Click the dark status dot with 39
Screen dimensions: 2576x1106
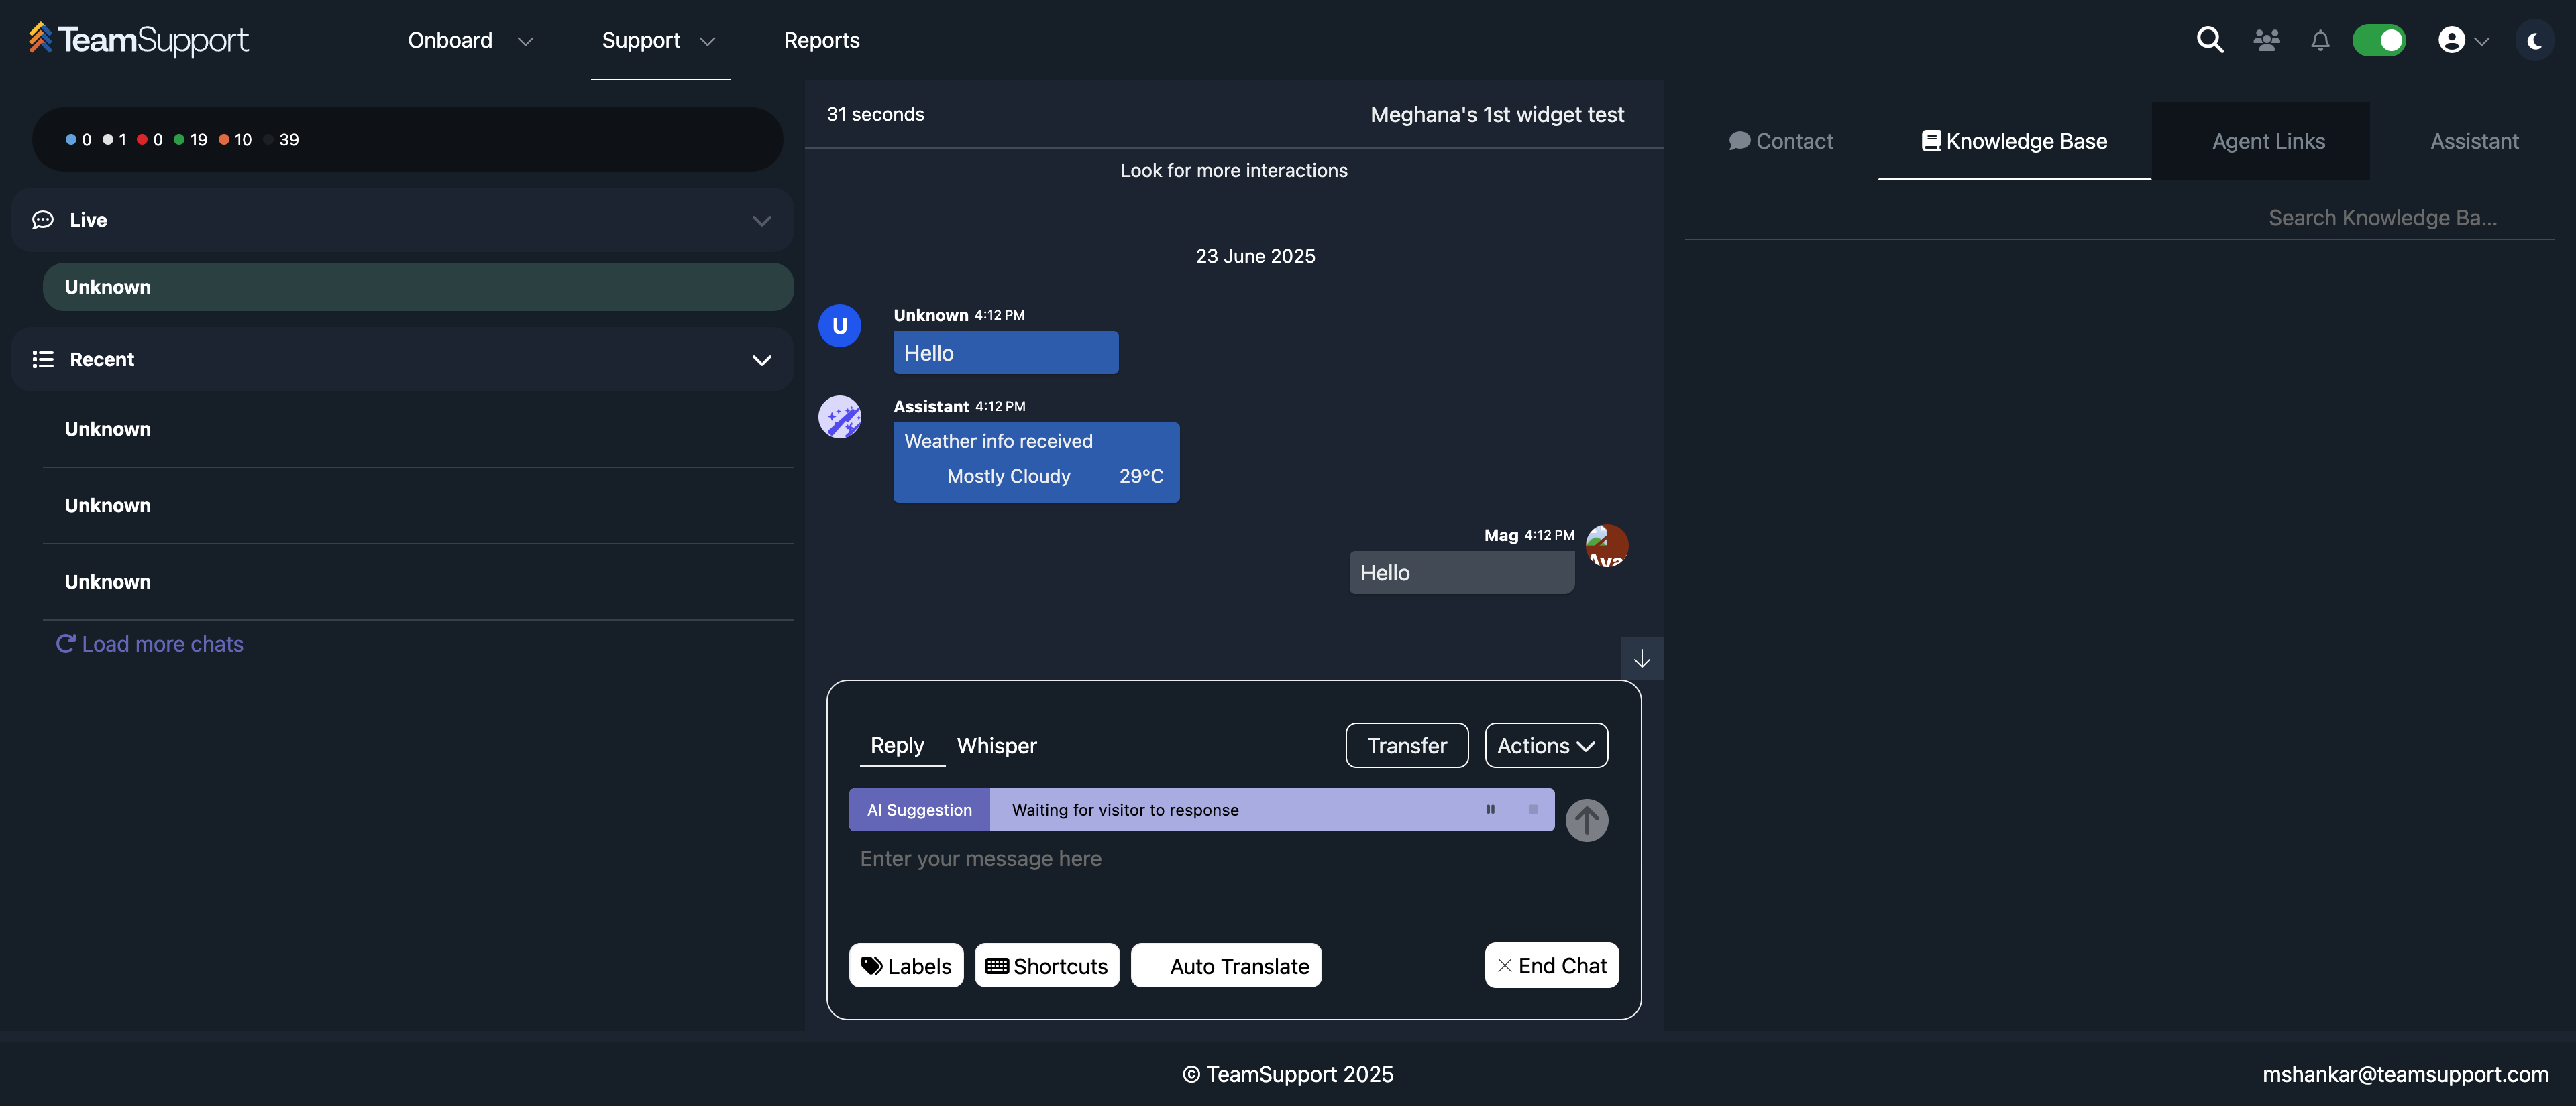(281, 140)
